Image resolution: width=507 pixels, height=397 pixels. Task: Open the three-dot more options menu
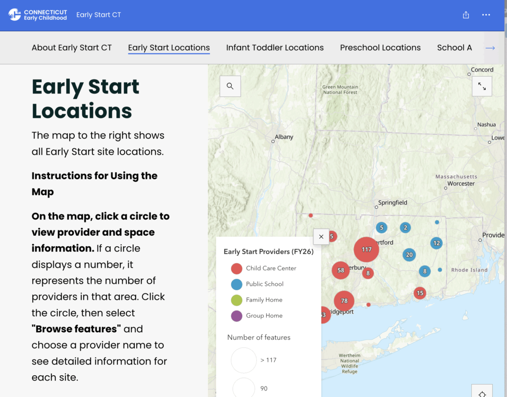point(486,15)
